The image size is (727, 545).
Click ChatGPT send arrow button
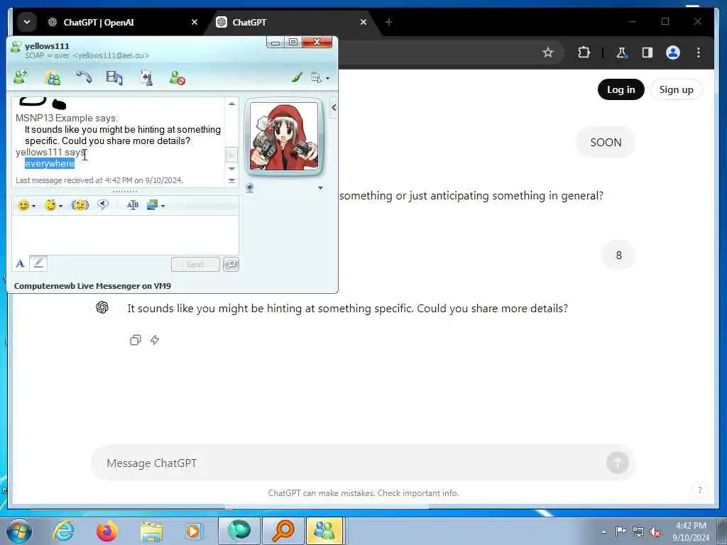point(617,463)
